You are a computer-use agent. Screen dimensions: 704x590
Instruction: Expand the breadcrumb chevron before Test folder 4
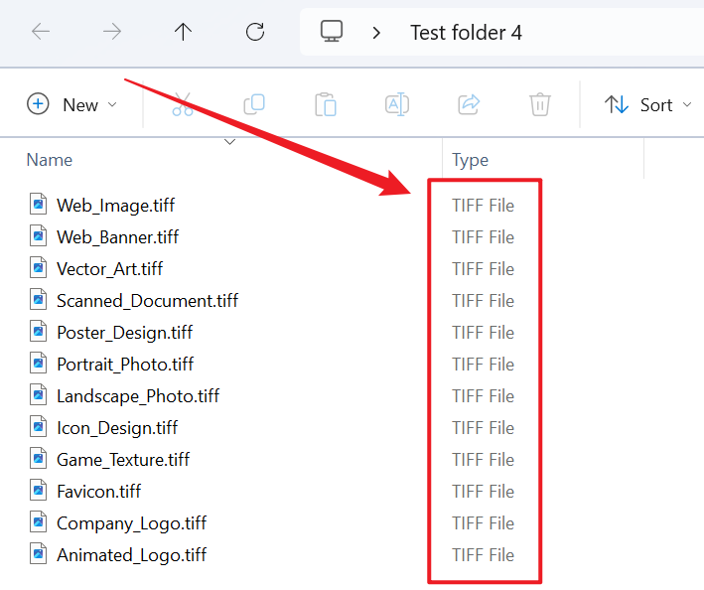click(376, 33)
